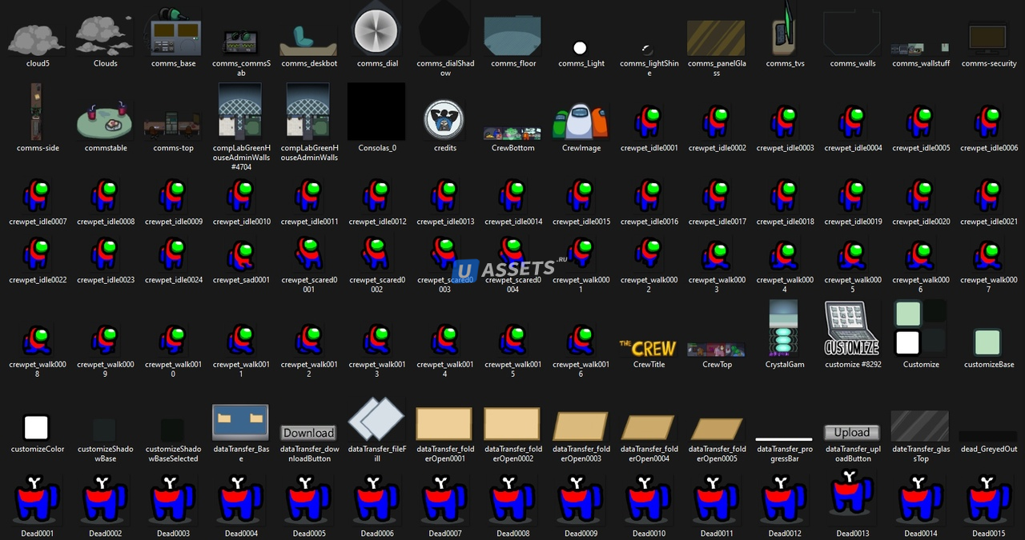
Task: Click the Dead0011 file name
Action: click(716, 534)
